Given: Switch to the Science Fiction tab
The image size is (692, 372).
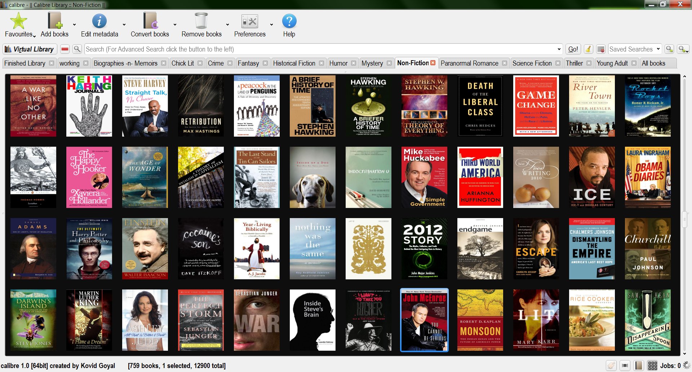Looking at the screenshot, I should point(532,63).
